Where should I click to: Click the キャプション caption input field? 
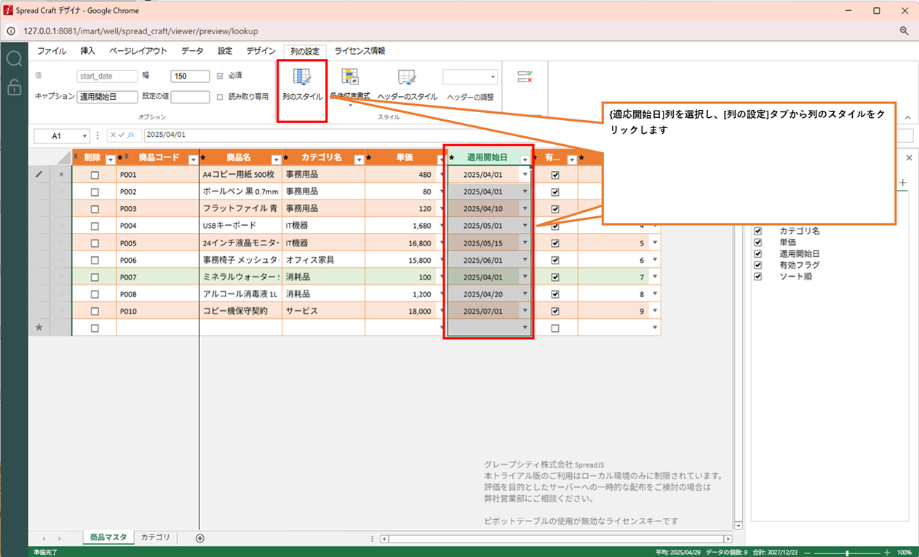pos(107,97)
